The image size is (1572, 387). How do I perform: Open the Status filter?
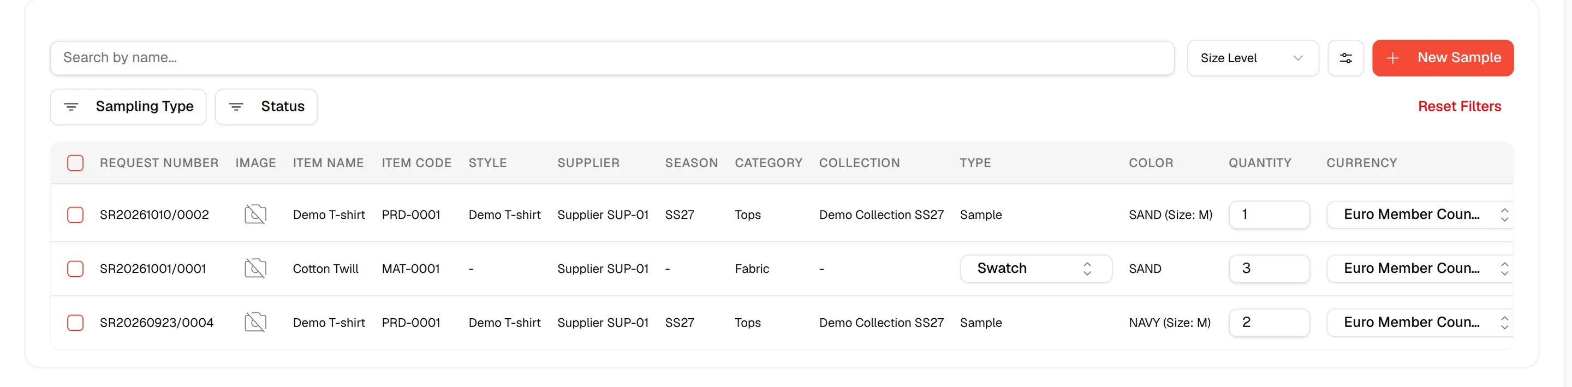(x=266, y=107)
